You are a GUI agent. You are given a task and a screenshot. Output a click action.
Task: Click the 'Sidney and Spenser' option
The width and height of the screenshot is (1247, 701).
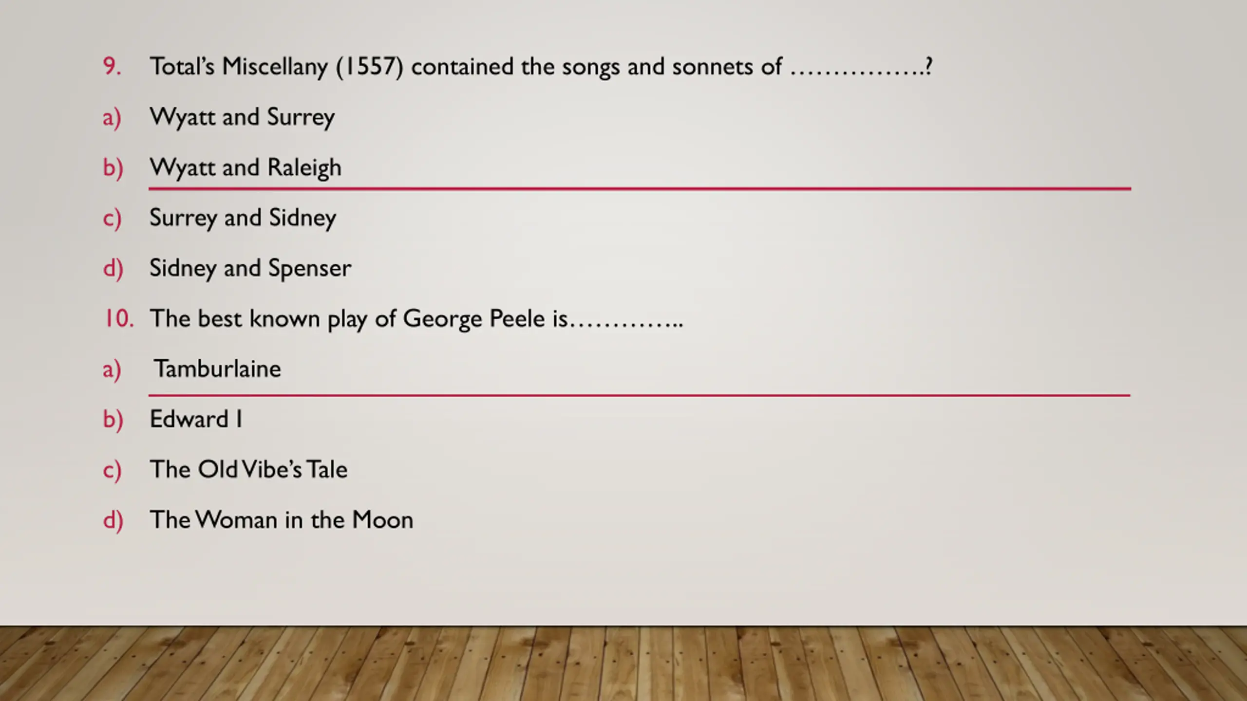[250, 269]
